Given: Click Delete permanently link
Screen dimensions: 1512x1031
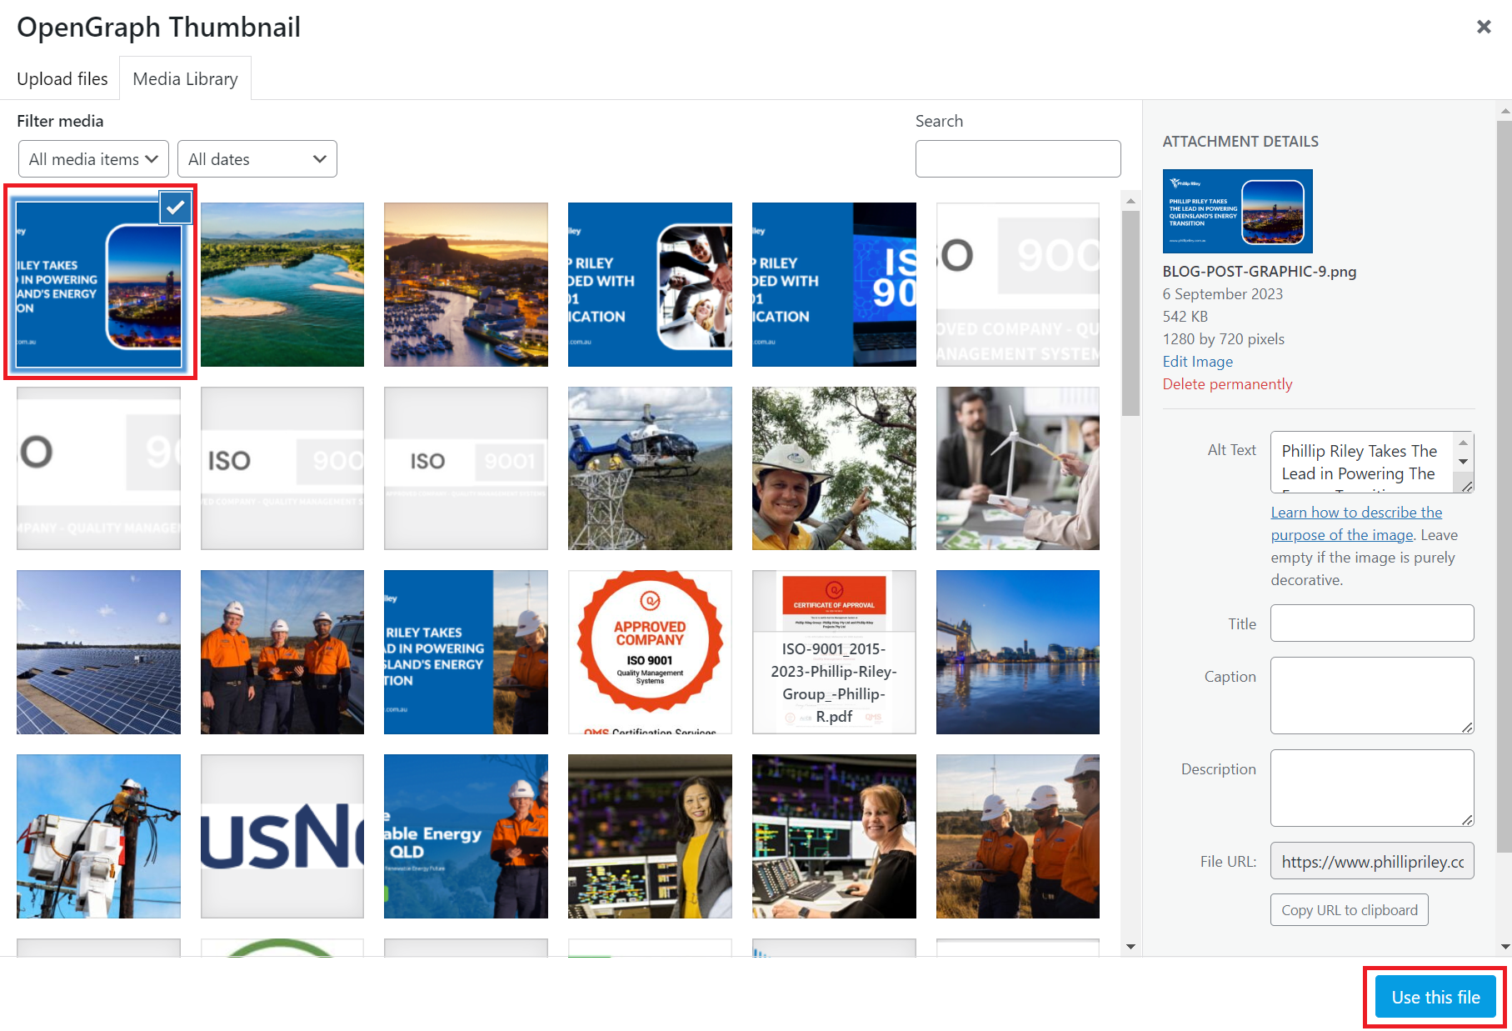Looking at the screenshot, I should pos(1227,384).
